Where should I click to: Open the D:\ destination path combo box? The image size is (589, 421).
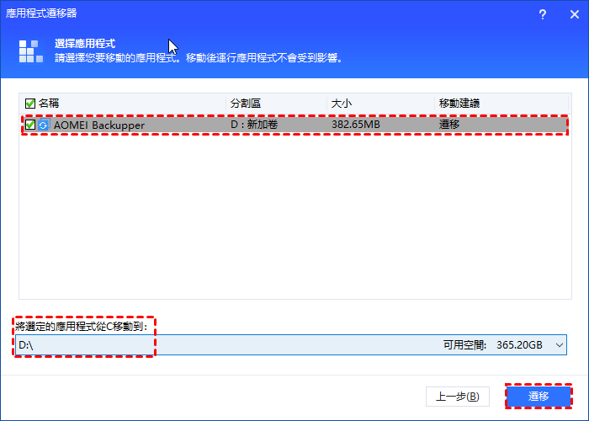tap(227, 344)
